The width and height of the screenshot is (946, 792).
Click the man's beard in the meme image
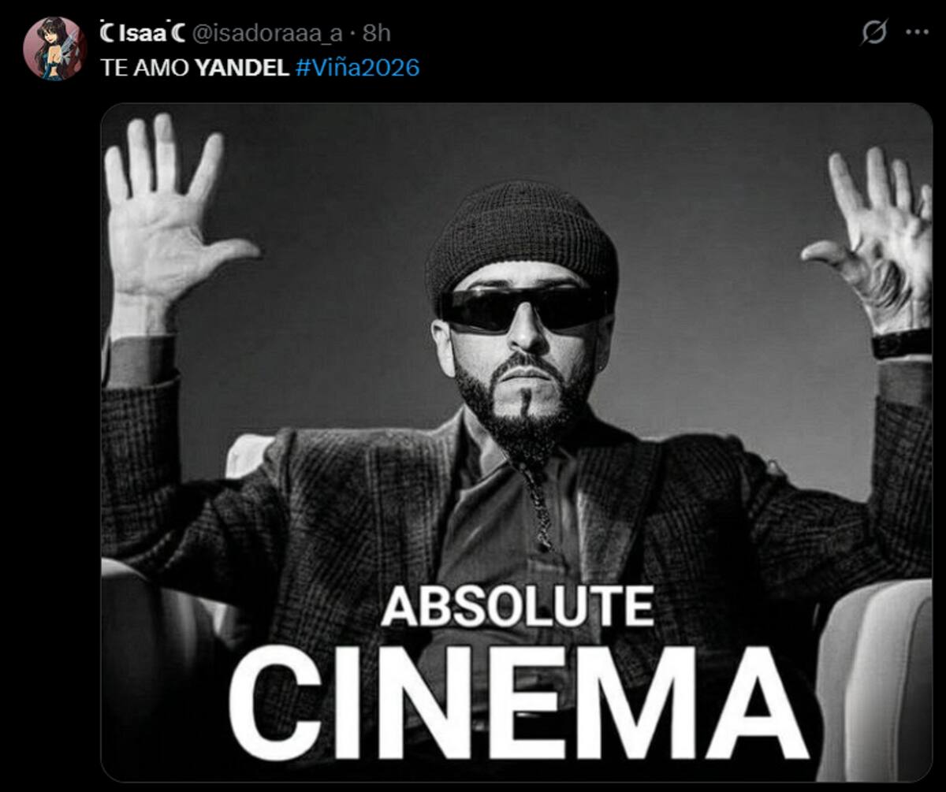[522, 410]
